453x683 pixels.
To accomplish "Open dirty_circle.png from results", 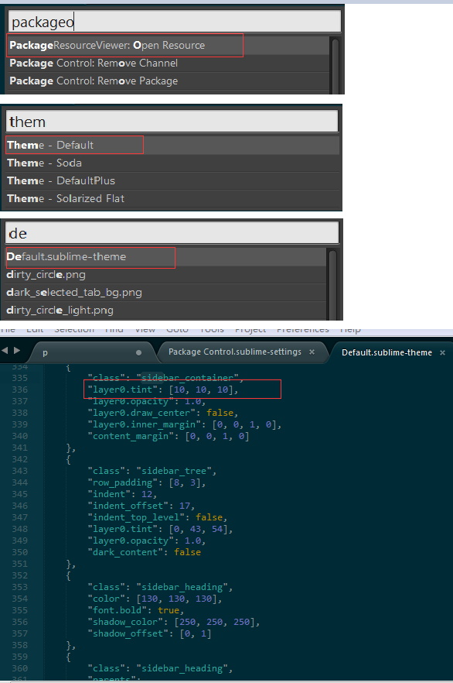I will pos(166,275).
